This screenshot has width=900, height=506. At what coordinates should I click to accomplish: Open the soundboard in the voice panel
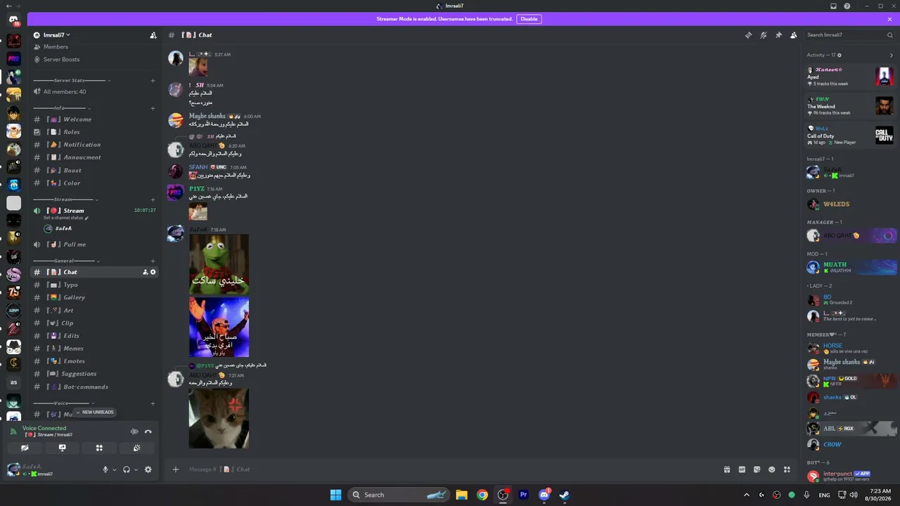pyautogui.click(x=136, y=448)
